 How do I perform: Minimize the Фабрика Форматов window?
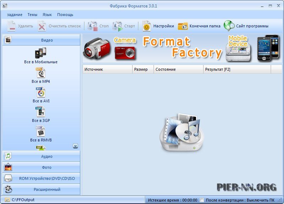(x=262, y=6)
